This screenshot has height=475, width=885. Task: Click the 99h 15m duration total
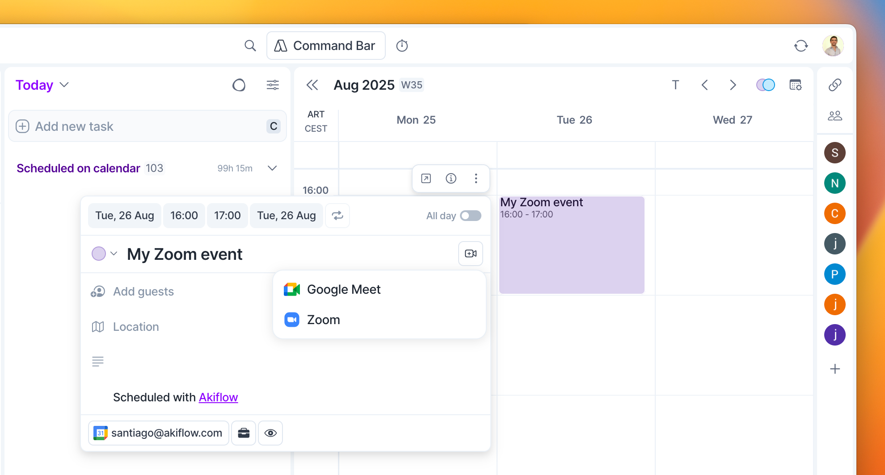click(x=235, y=168)
